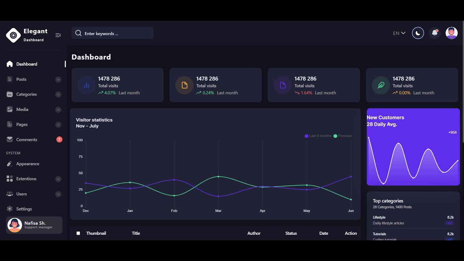Image resolution: width=464 pixels, height=261 pixels.
Task: Expand the Categories submenu chevron
Action: click(58, 95)
